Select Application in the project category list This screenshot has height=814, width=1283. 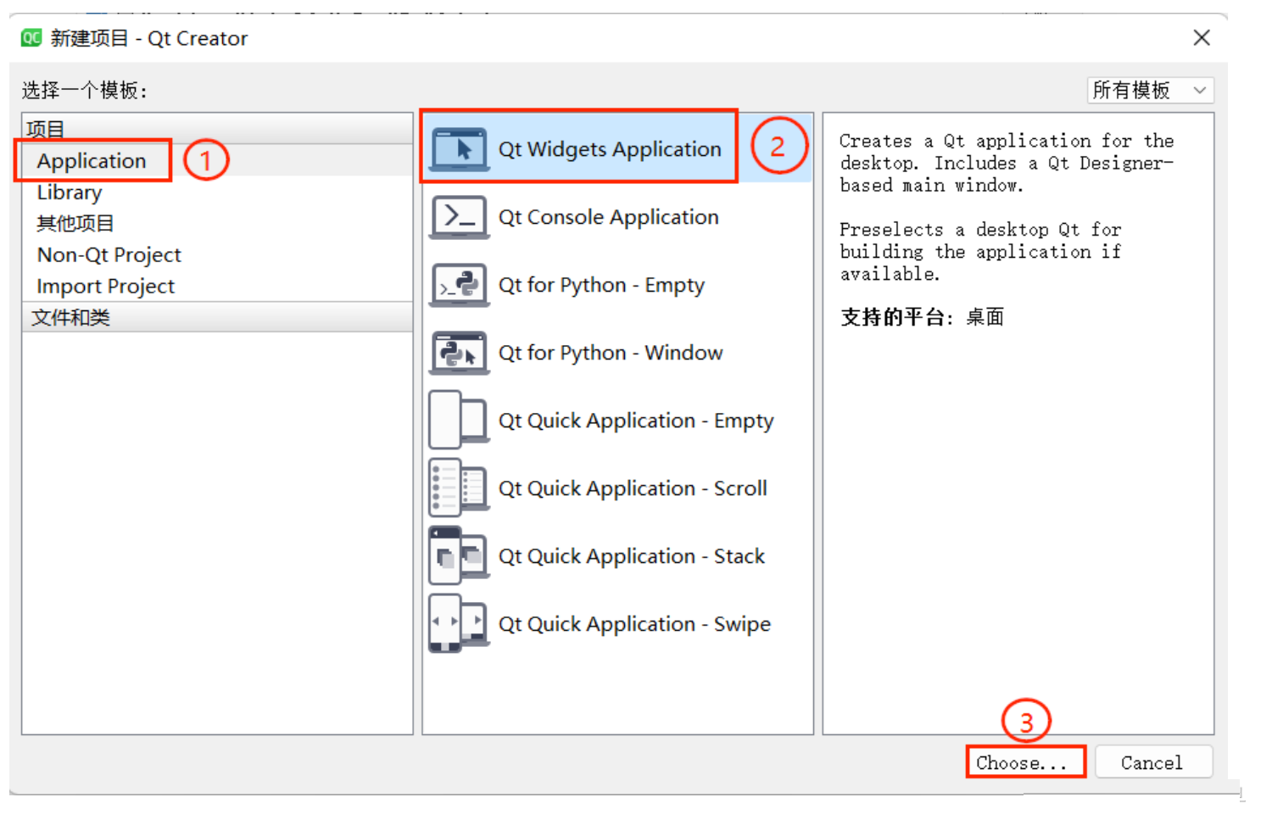tap(92, 160)
